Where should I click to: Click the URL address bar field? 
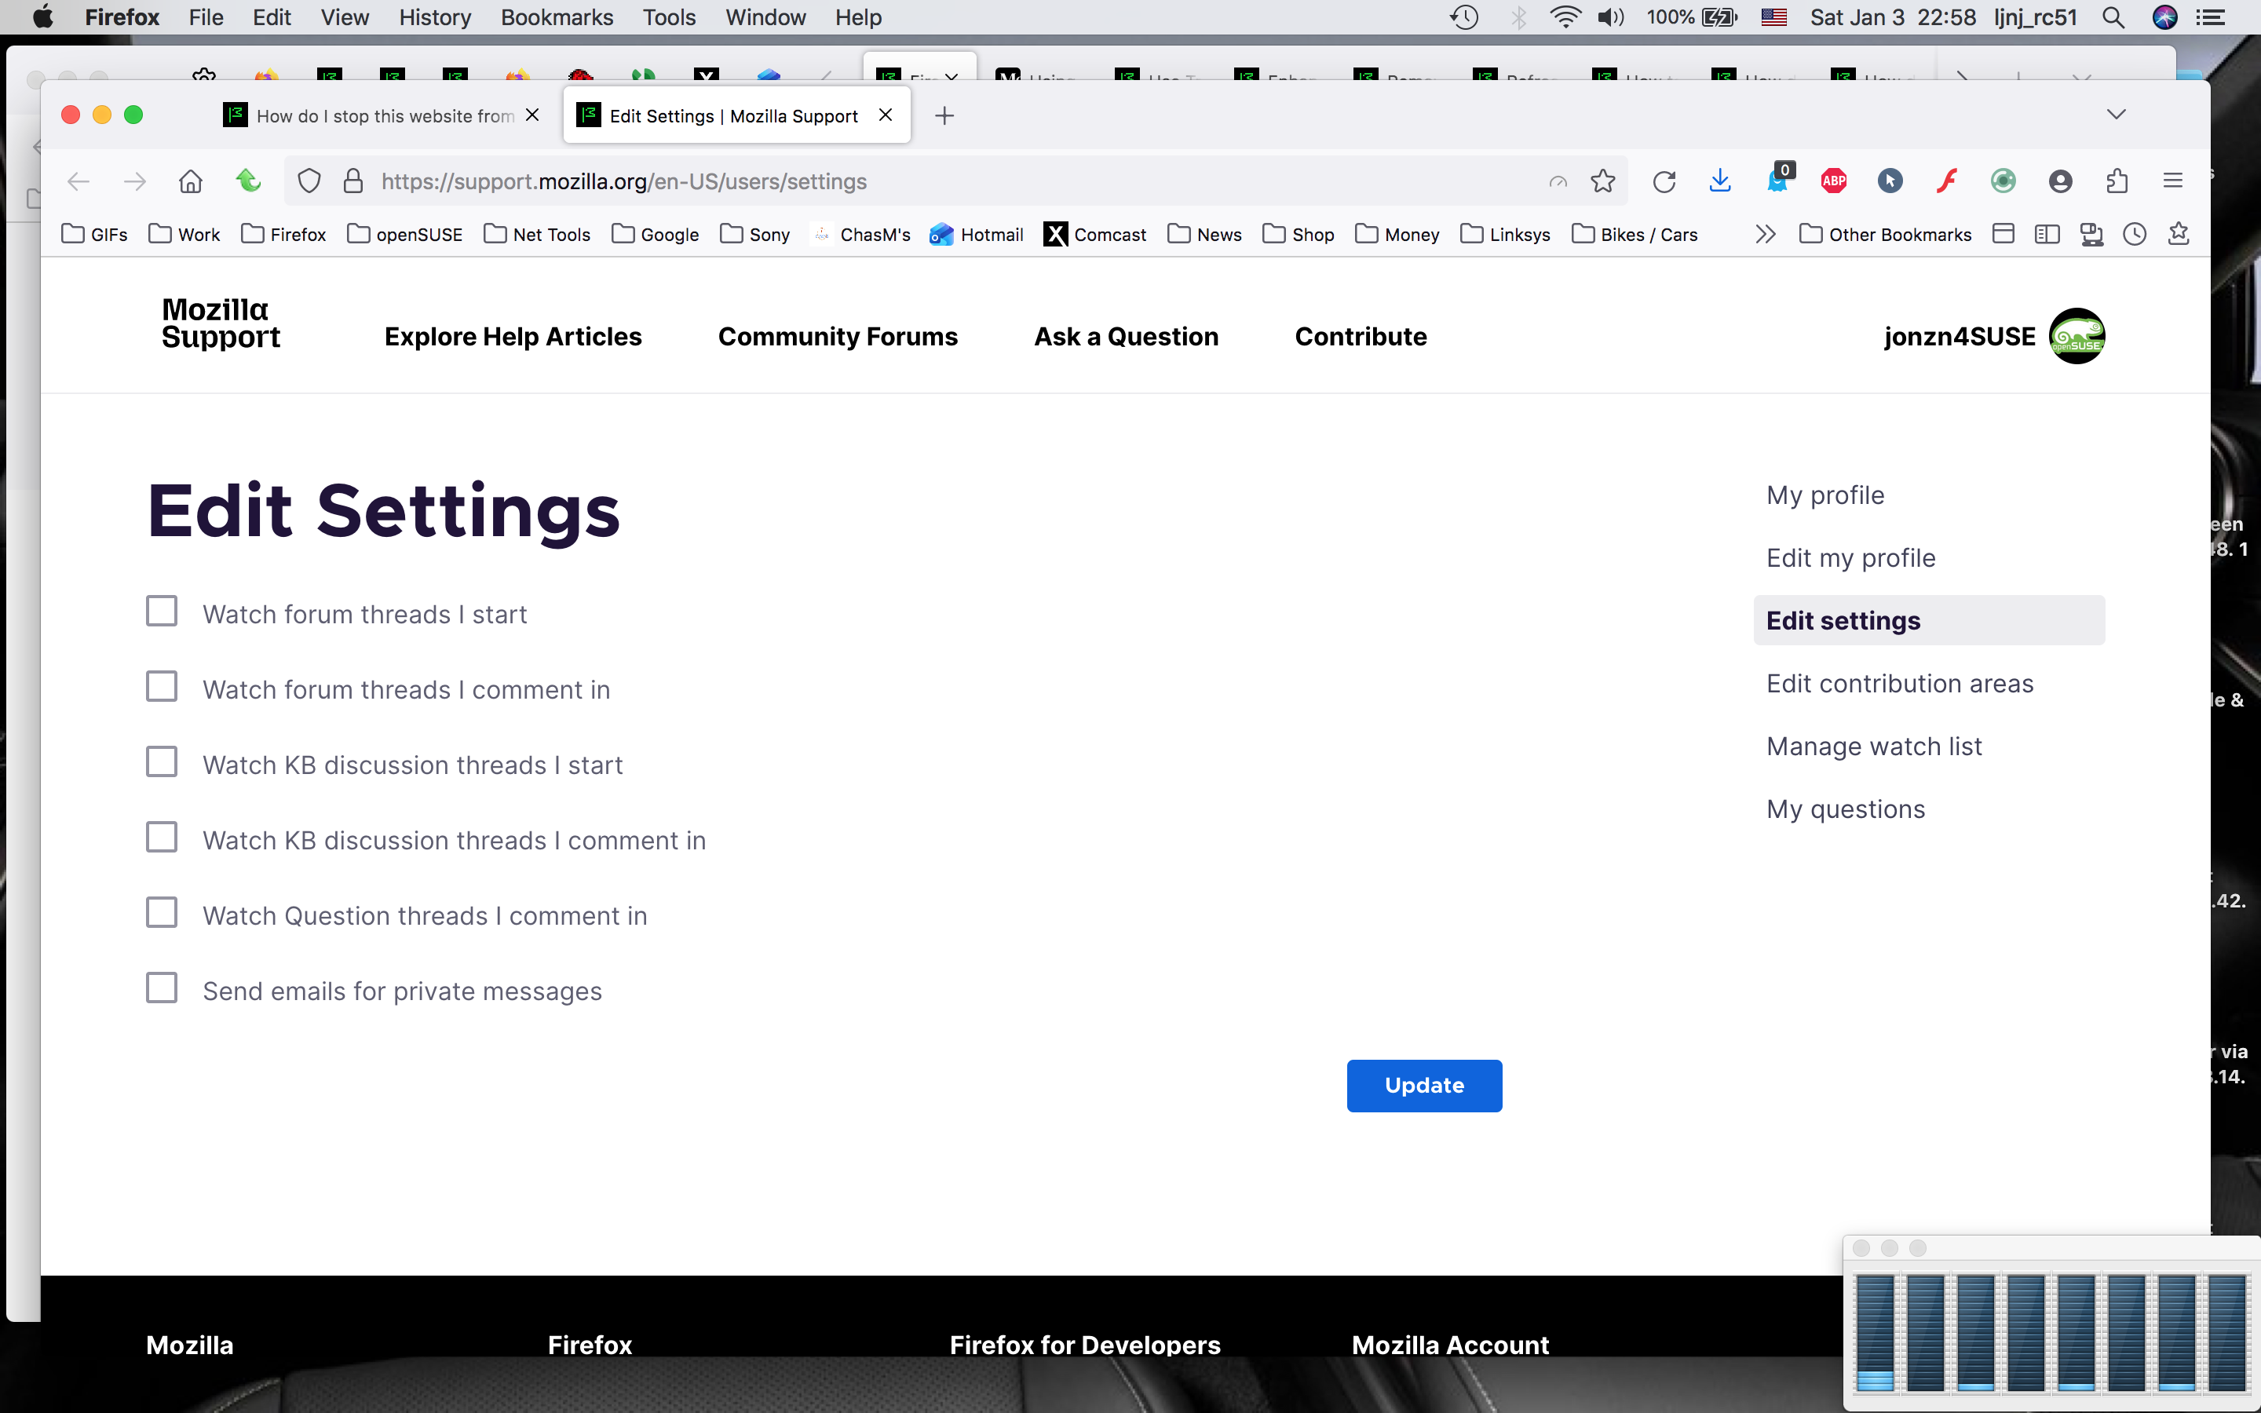coord(934,181)
